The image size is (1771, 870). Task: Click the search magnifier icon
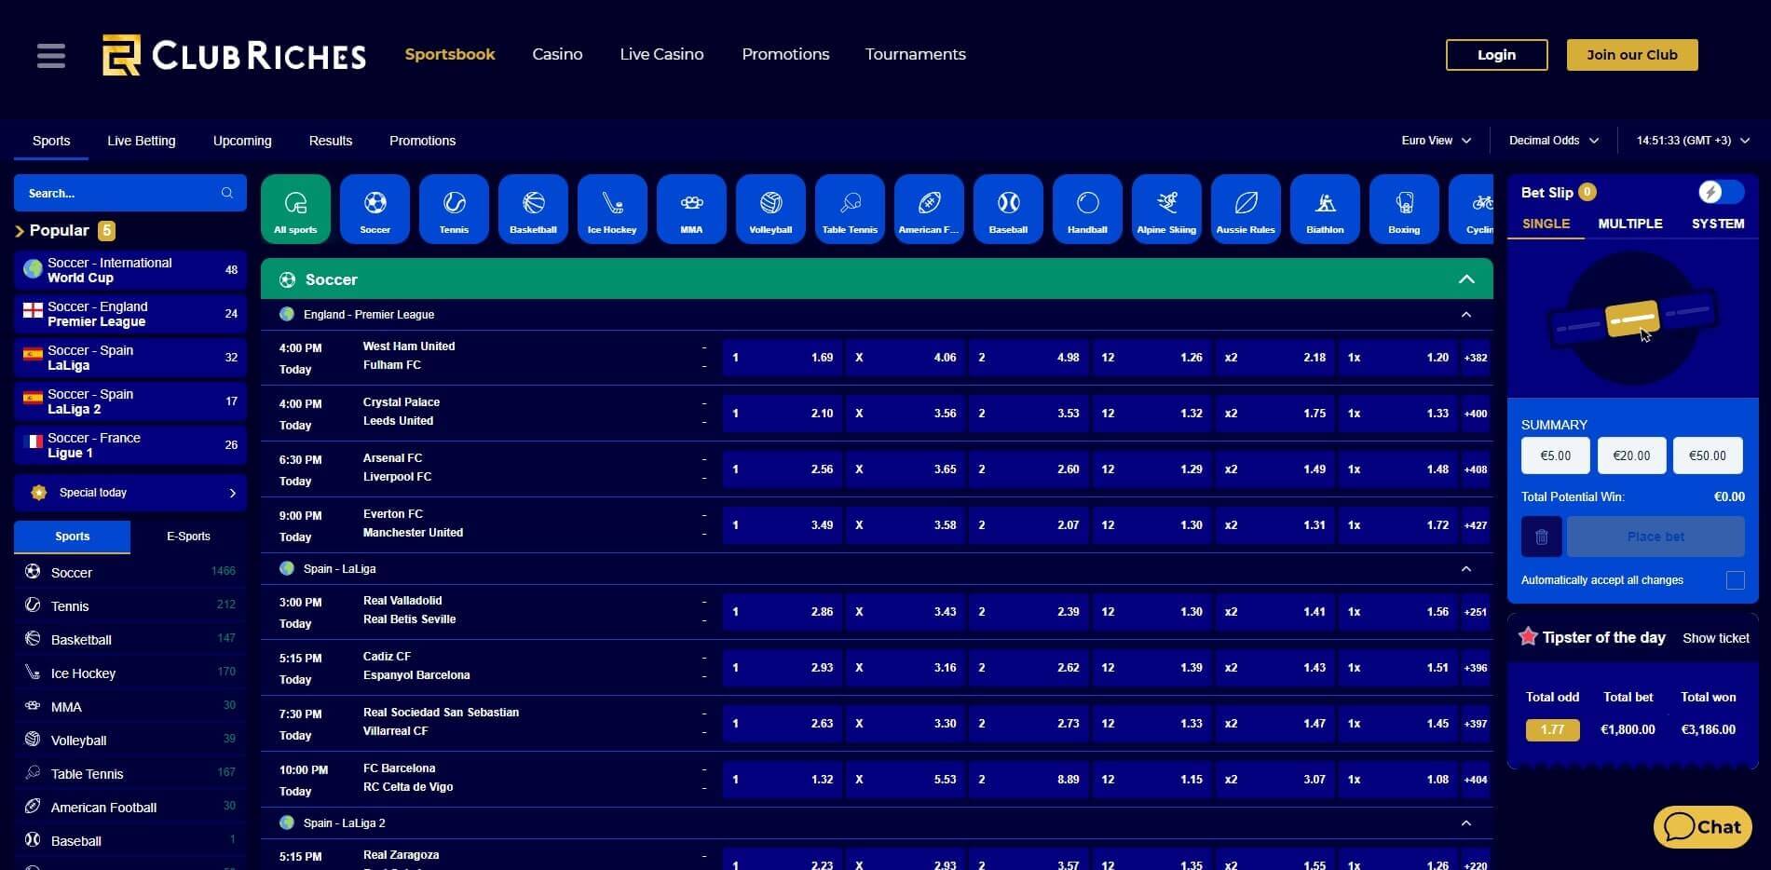[x=226, y=193]
